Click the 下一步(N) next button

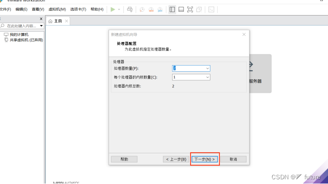pyautogui.click(x=205, y=159)
